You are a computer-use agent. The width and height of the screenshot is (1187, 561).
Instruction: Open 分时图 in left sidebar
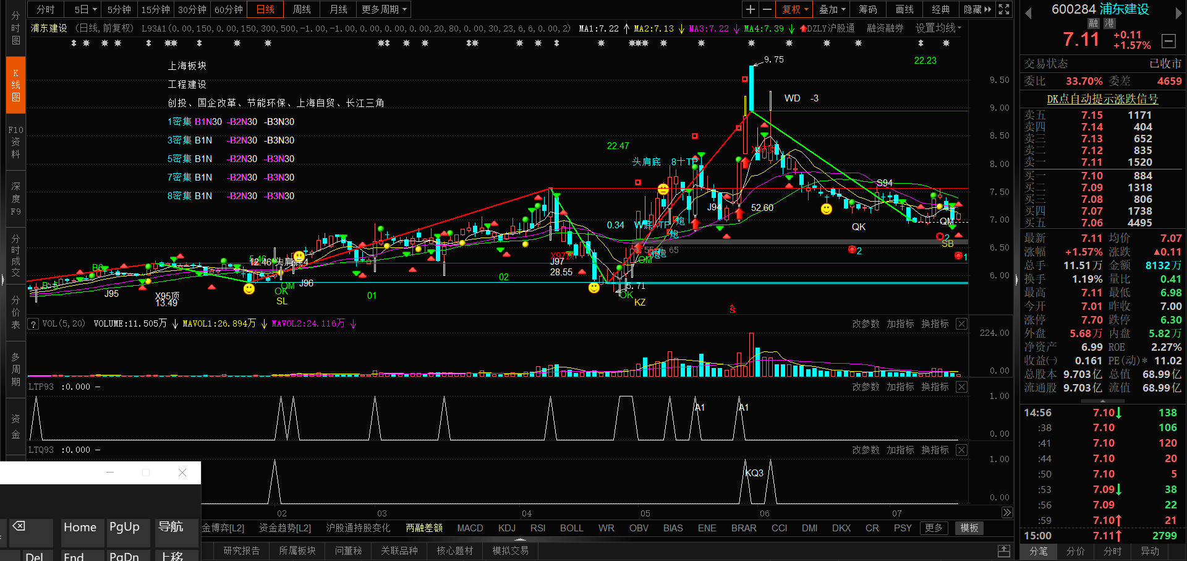15,28
